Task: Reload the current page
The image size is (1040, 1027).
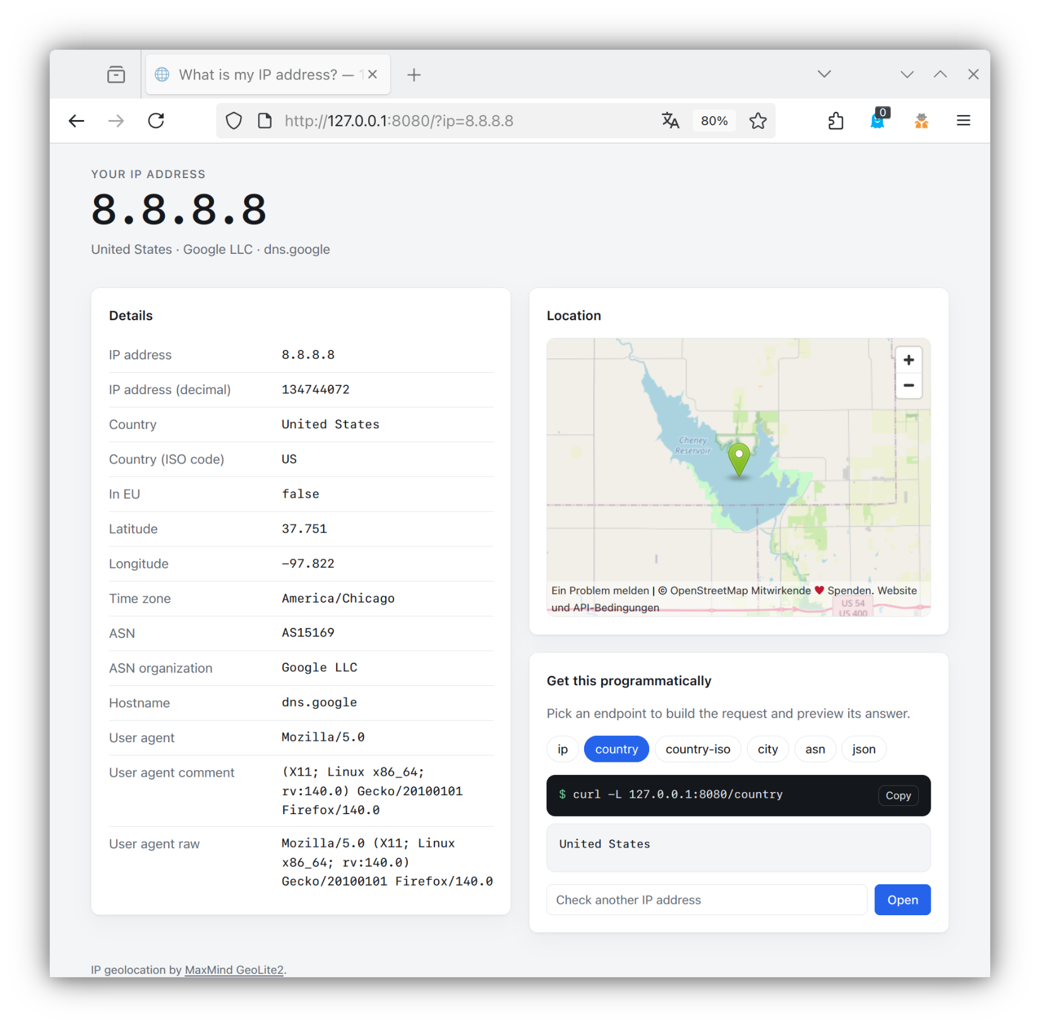Action: click(x=156, y=121)
